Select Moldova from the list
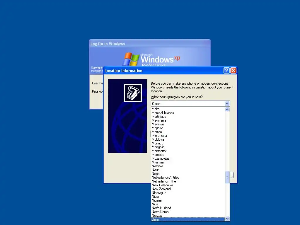This screenshot has height=225, width=300. 188,139
